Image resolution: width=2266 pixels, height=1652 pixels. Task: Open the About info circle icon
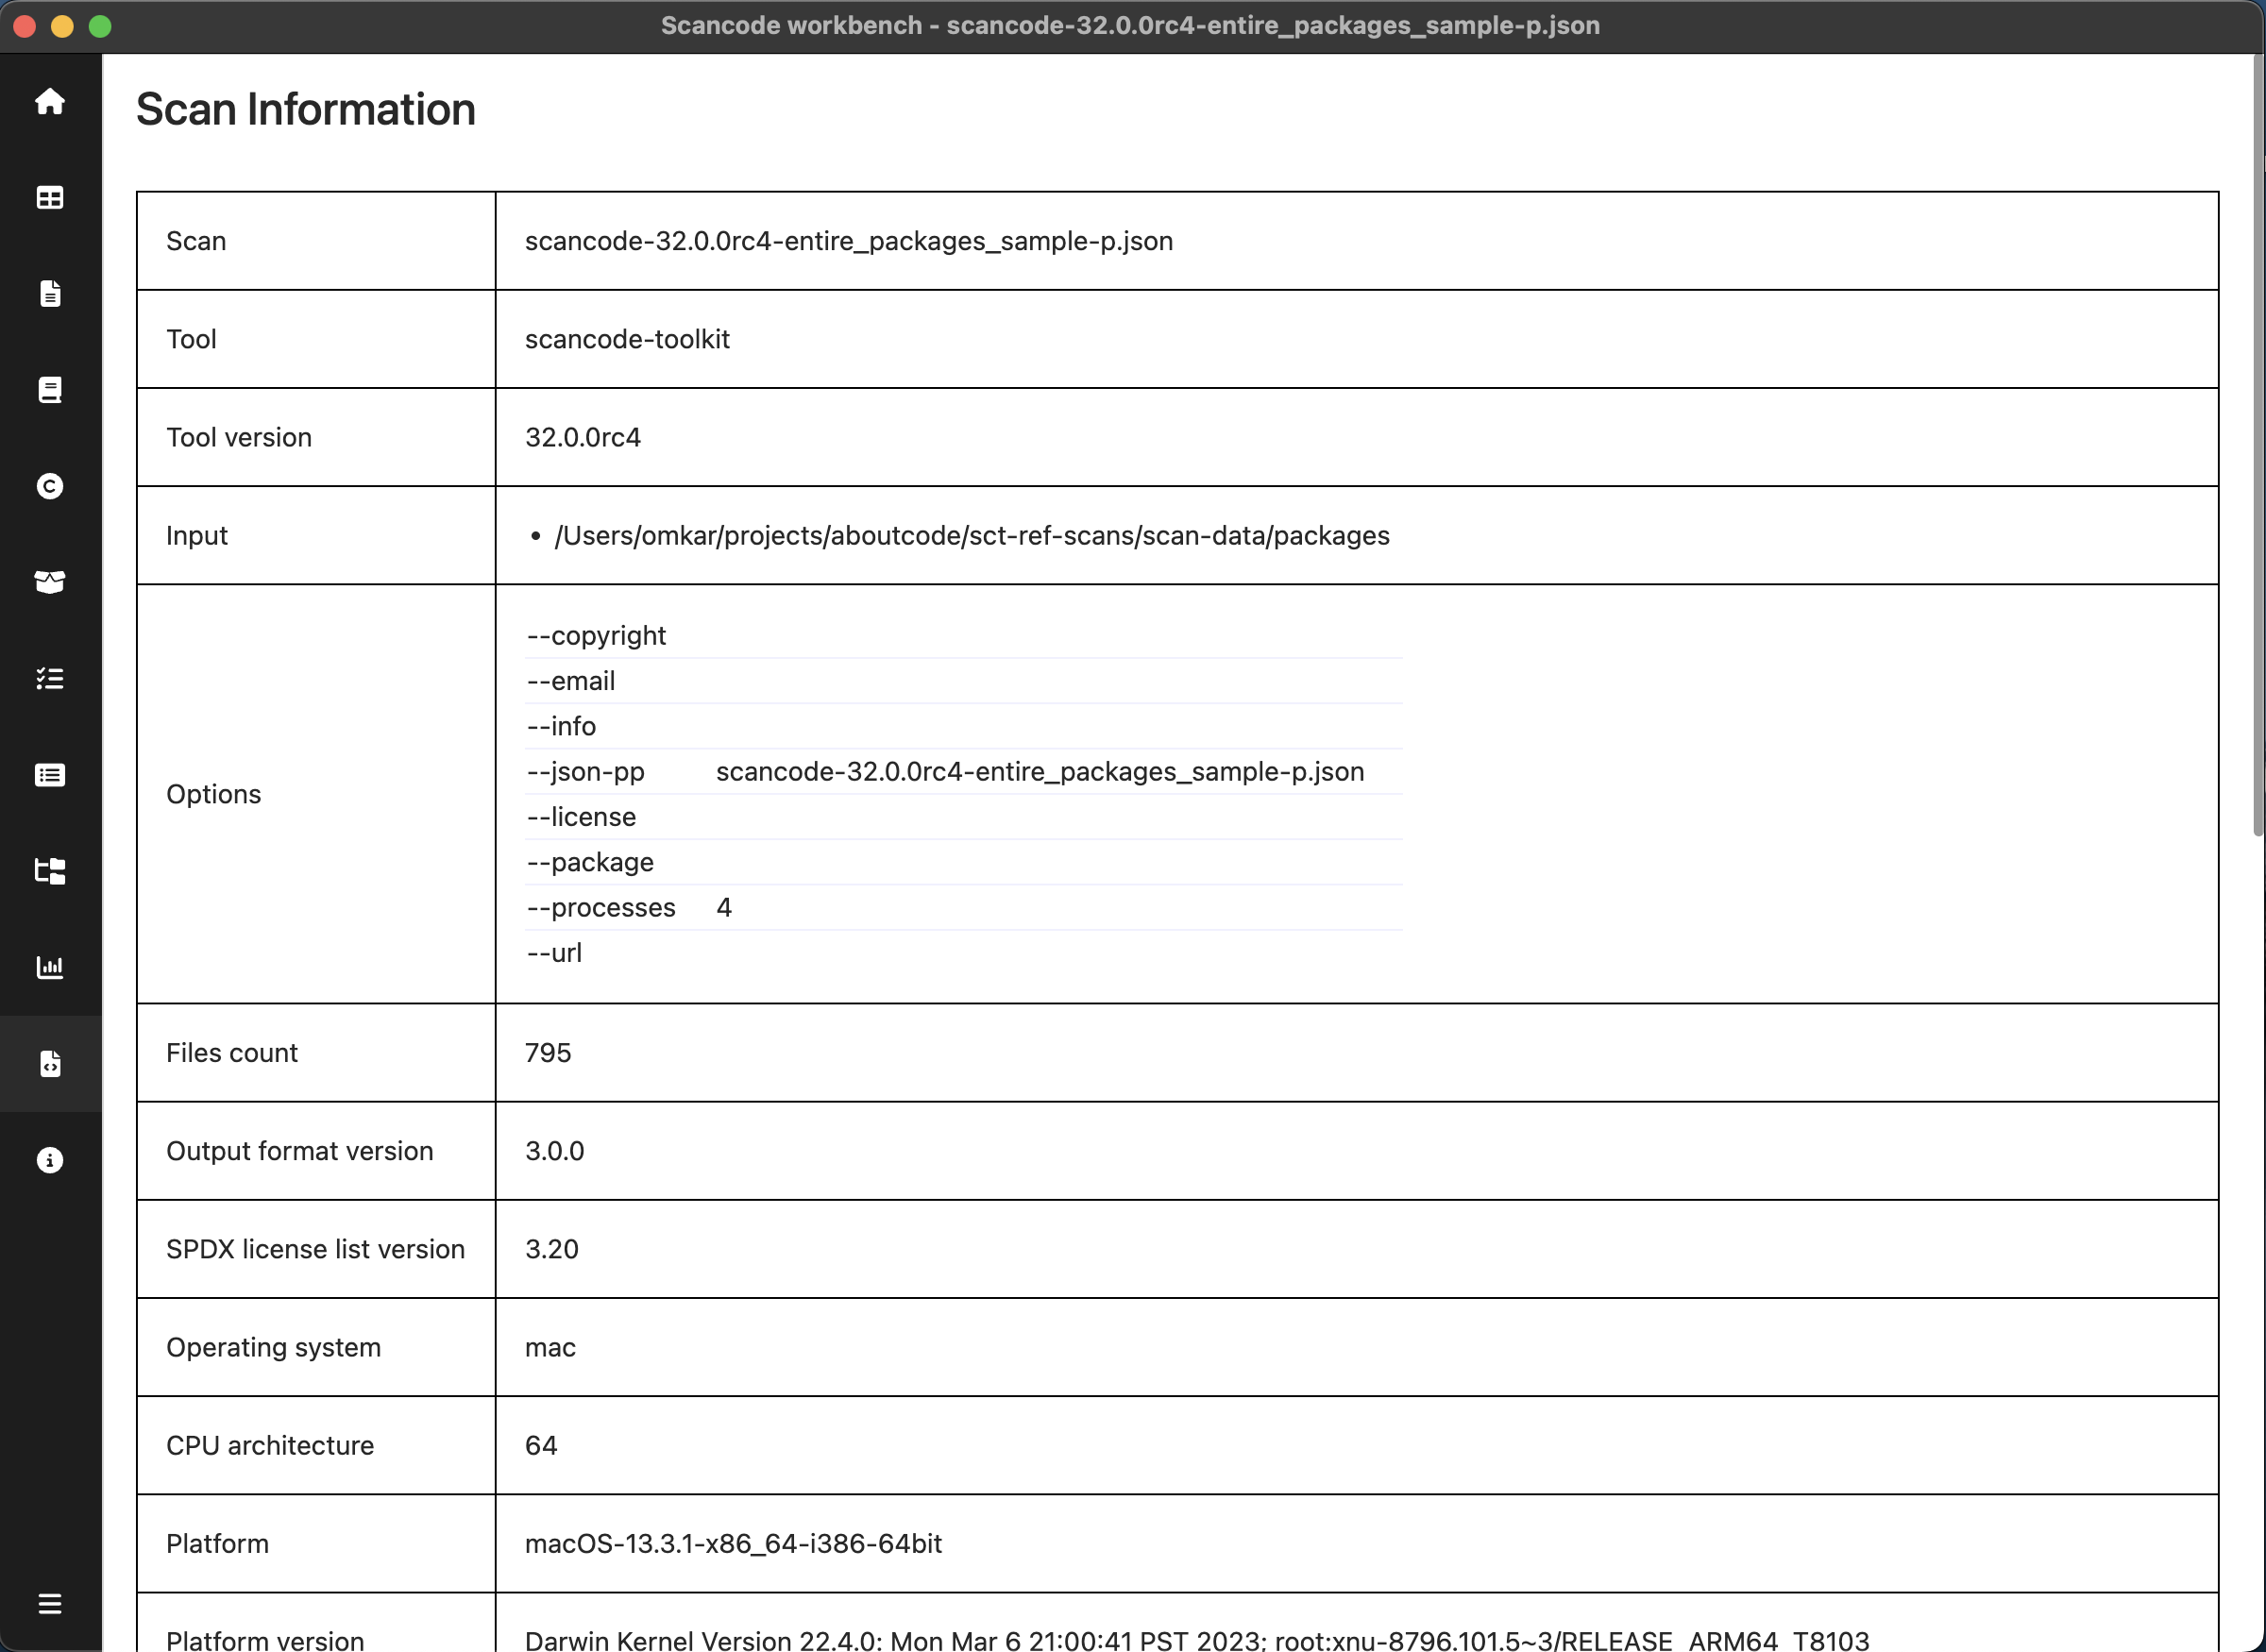(x=50, y=1160)
